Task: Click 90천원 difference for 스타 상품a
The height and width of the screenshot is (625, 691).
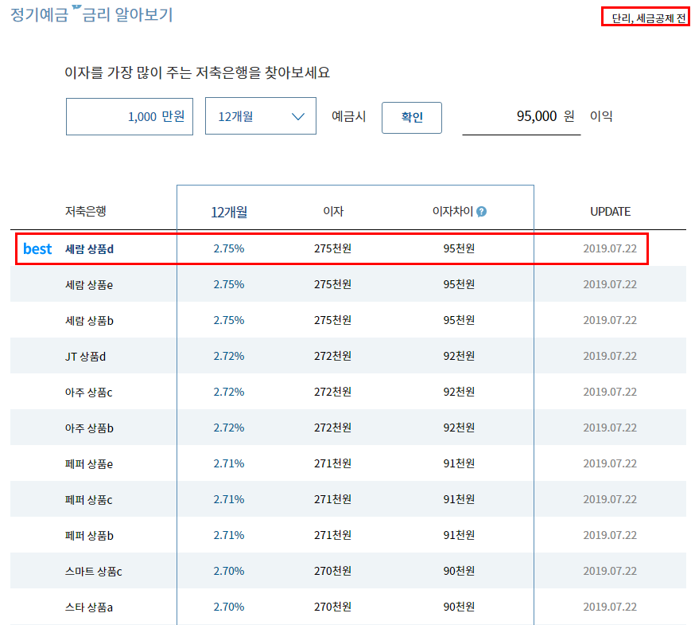Action: (459, 607)
